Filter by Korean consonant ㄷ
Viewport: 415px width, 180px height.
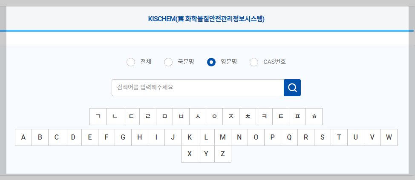131,116
